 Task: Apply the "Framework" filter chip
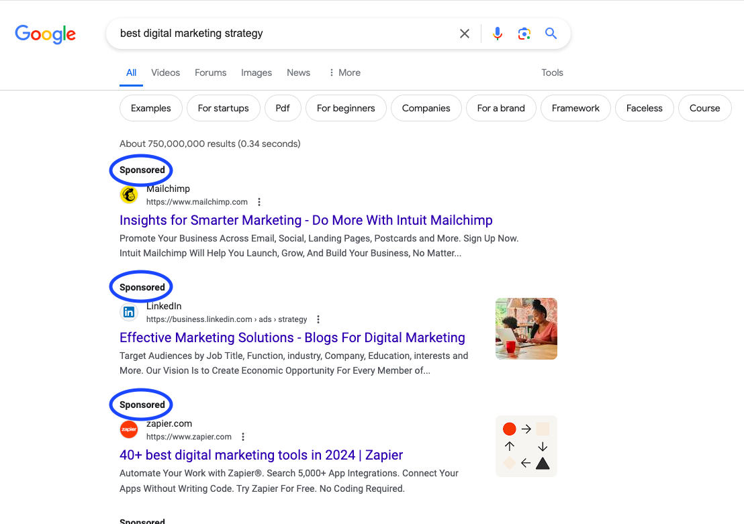point(575,108)
